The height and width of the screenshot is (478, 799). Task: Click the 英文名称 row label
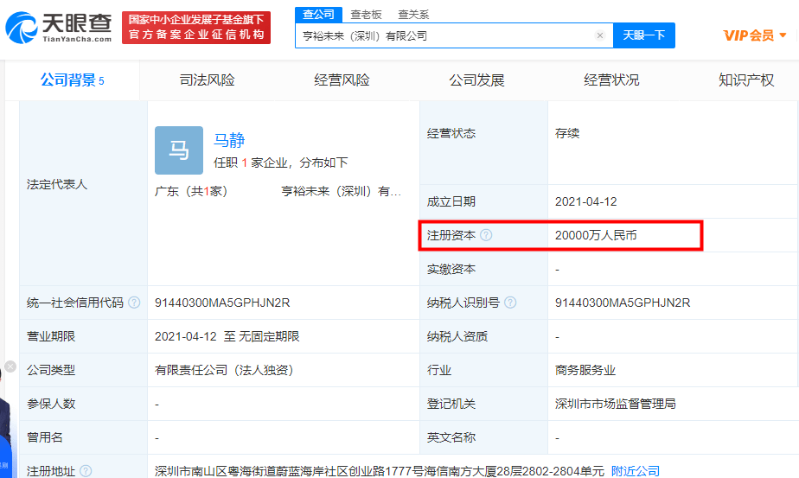(451, 437)
